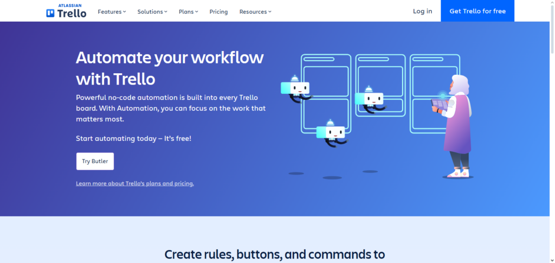This screenshot has height=263, width=555.
Task: Open Learn more about Trello's plans and pricing
Action: pyautogui.click(x=135, y=183)
